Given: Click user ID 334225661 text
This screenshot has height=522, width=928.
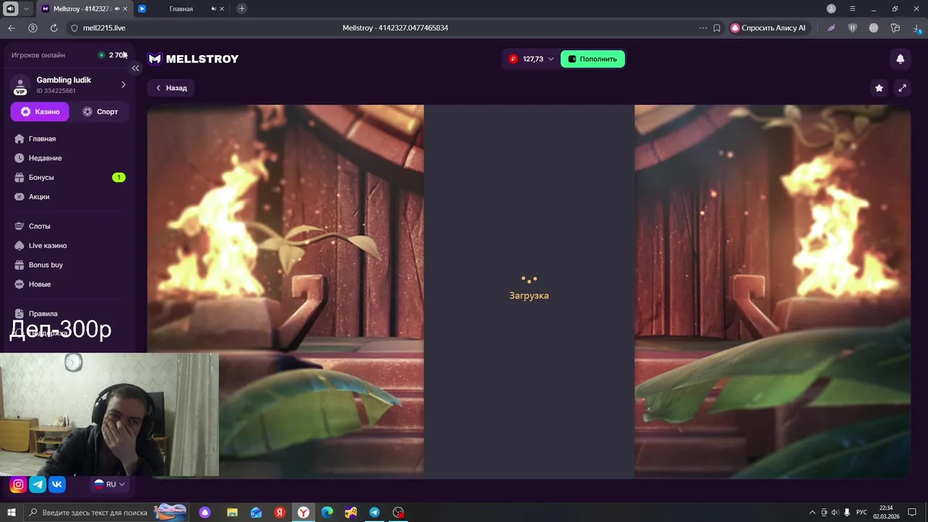Looking at the screenshot, I should (56, 91).
